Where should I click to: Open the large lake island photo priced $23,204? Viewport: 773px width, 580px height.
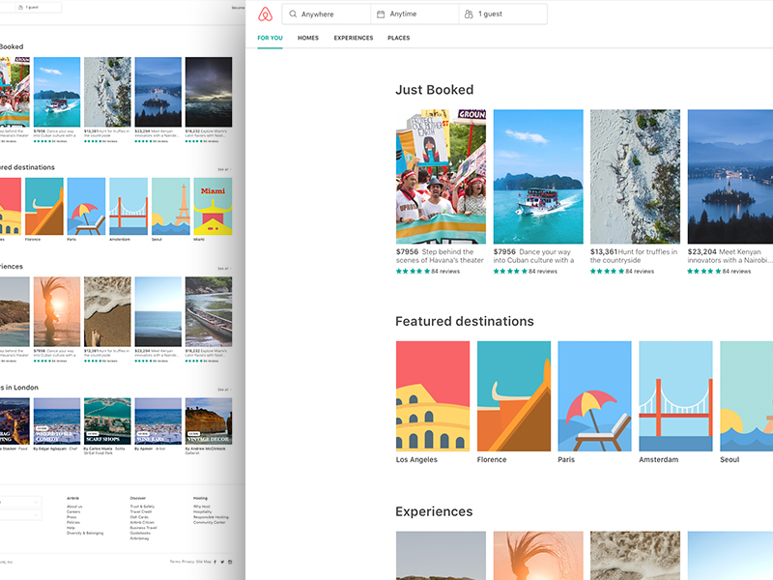point(730,177)
